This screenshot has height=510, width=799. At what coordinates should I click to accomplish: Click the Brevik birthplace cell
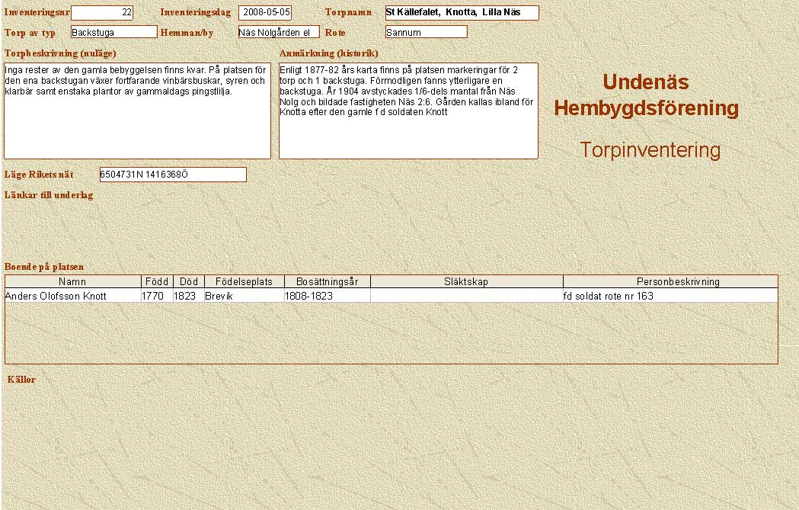point(243,296)
